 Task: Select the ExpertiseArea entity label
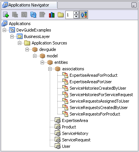pos(75,120)
